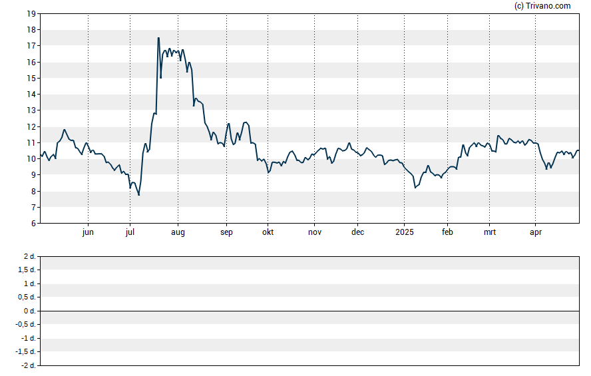Viewport: 591px width, 376px height.
Task: Click the price low near 8.2 in January
Action: [415, 188]
